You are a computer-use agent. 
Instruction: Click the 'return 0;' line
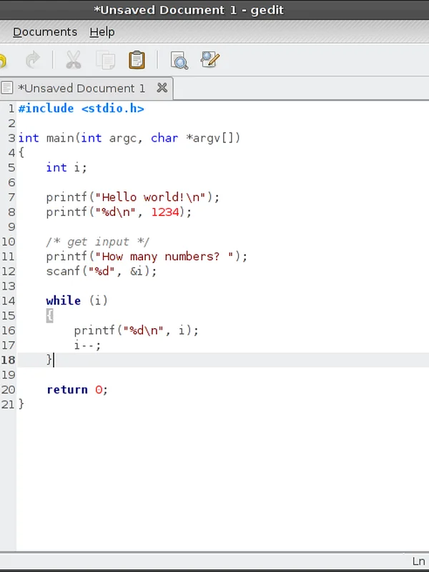77,390
